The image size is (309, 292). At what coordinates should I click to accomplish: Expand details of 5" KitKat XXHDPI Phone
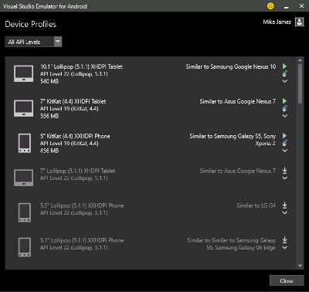pos(284,151)
